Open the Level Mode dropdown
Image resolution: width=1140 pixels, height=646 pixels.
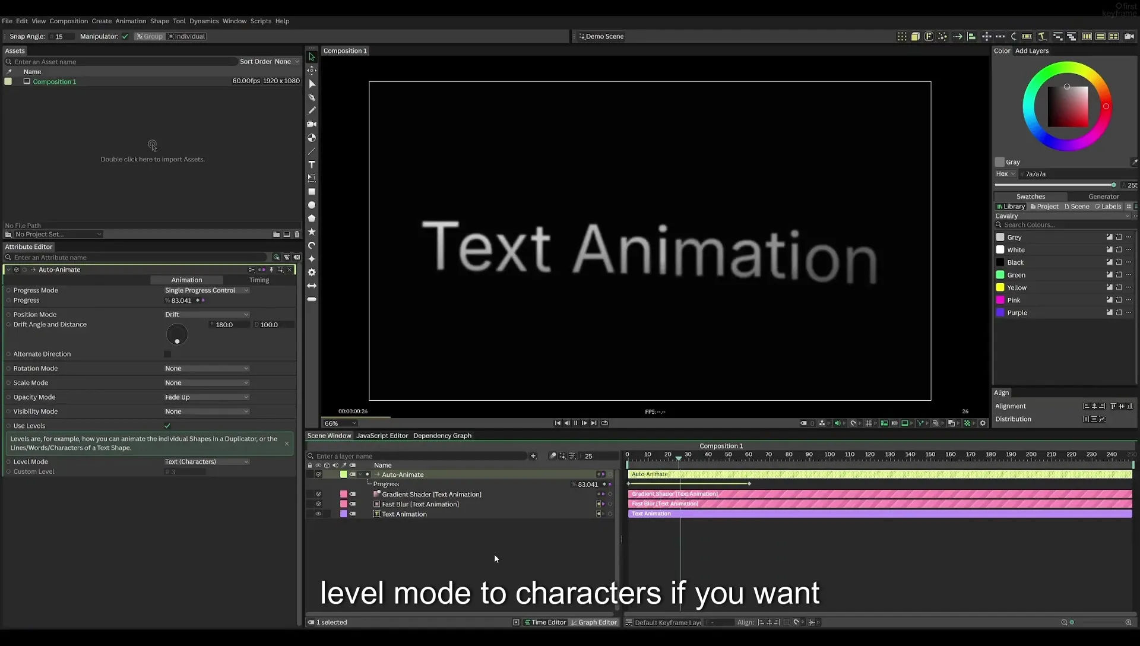coord(207,462)
